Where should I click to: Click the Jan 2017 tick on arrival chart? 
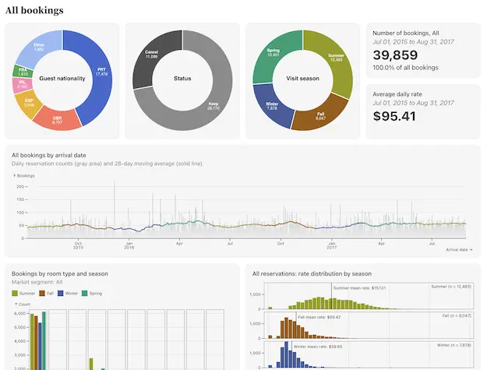(x=330, y=245)
